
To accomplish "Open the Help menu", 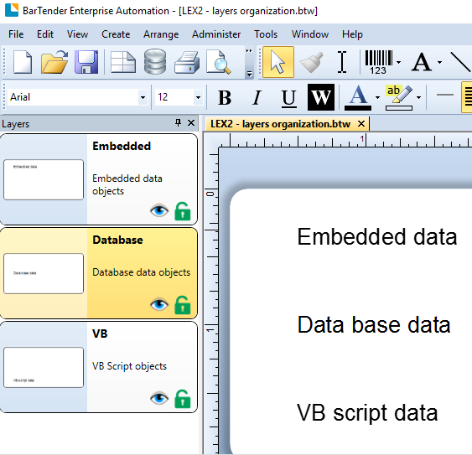I will coord(352,34).
